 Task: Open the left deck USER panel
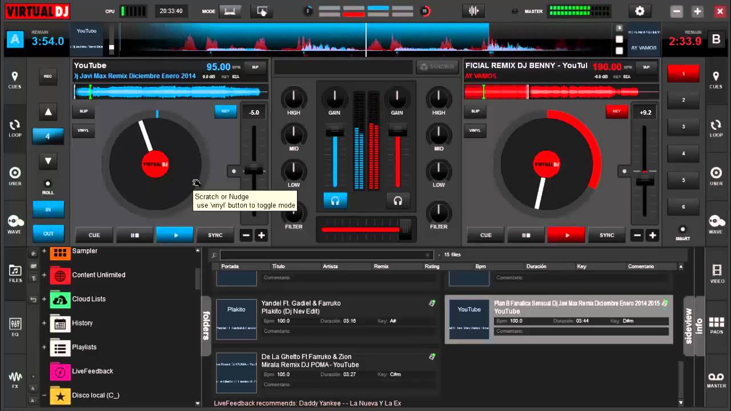tap(14, 176)
